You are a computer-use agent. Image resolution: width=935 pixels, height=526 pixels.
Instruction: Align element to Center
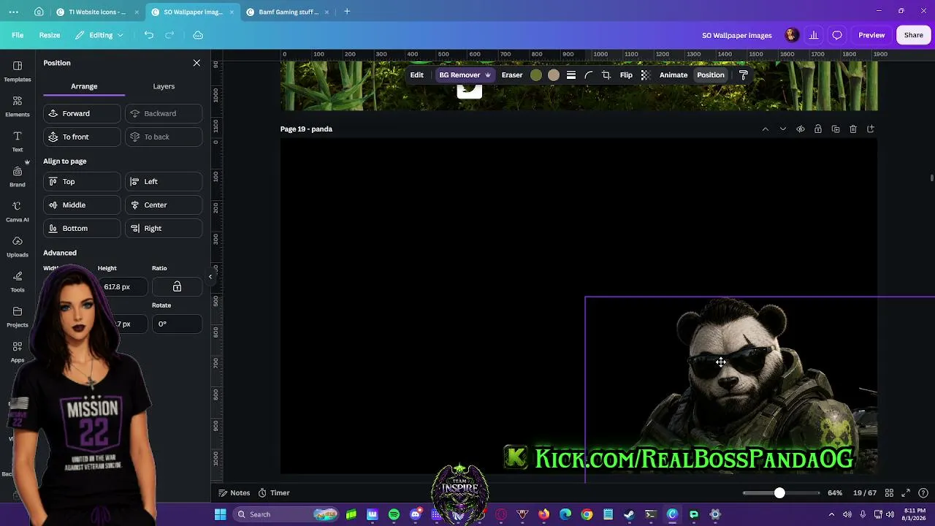pos(164,205)
